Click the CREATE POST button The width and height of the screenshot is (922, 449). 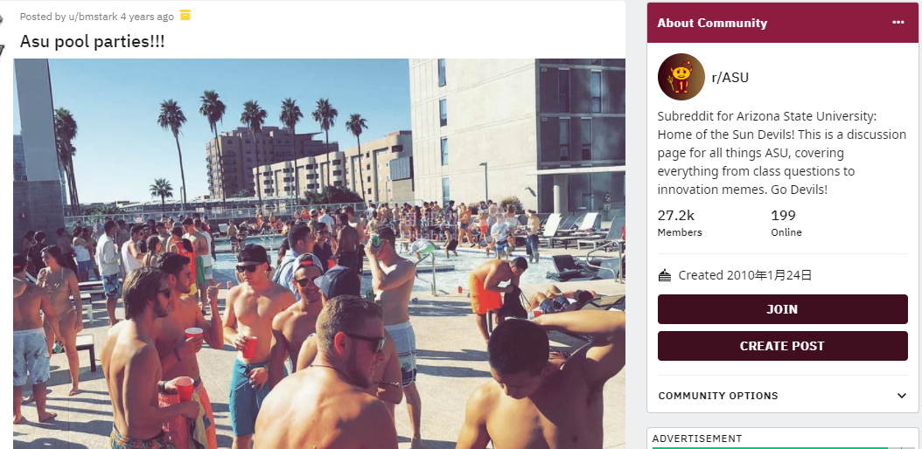click(782, 346)
